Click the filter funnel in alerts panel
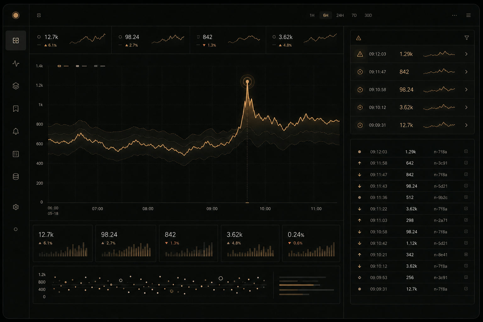 click(467, 38)
